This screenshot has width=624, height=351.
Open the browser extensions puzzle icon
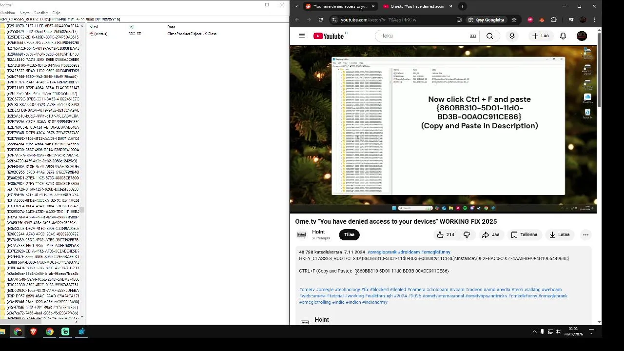pyautogui.click(x=554, y=19)
